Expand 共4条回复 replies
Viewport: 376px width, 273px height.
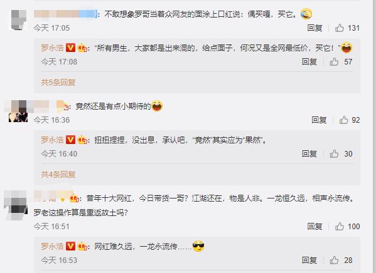click(58, 175)
